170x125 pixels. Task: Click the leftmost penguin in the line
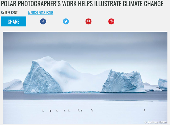tap(43, 111)
